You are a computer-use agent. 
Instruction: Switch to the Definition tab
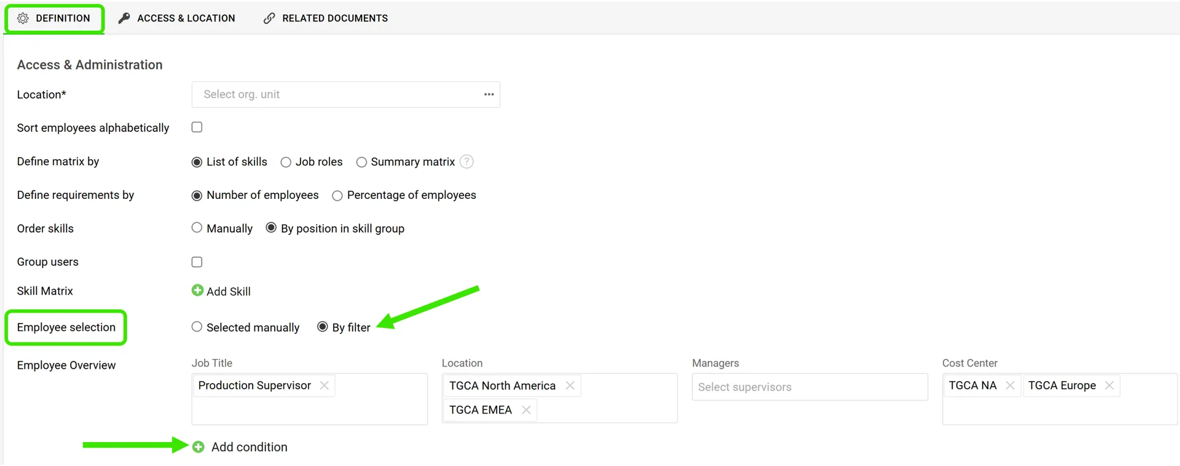(54, 18)
